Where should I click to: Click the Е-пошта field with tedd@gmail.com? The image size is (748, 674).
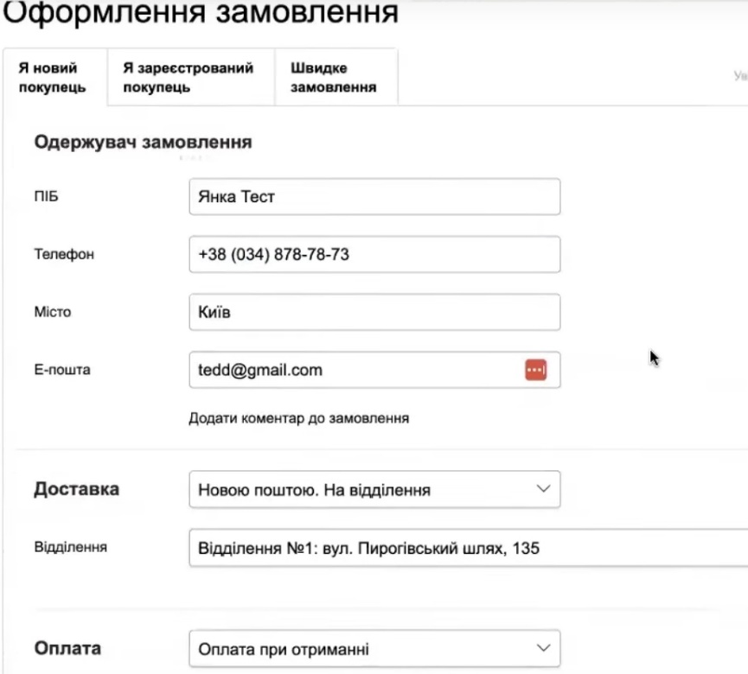click(355, 370)
